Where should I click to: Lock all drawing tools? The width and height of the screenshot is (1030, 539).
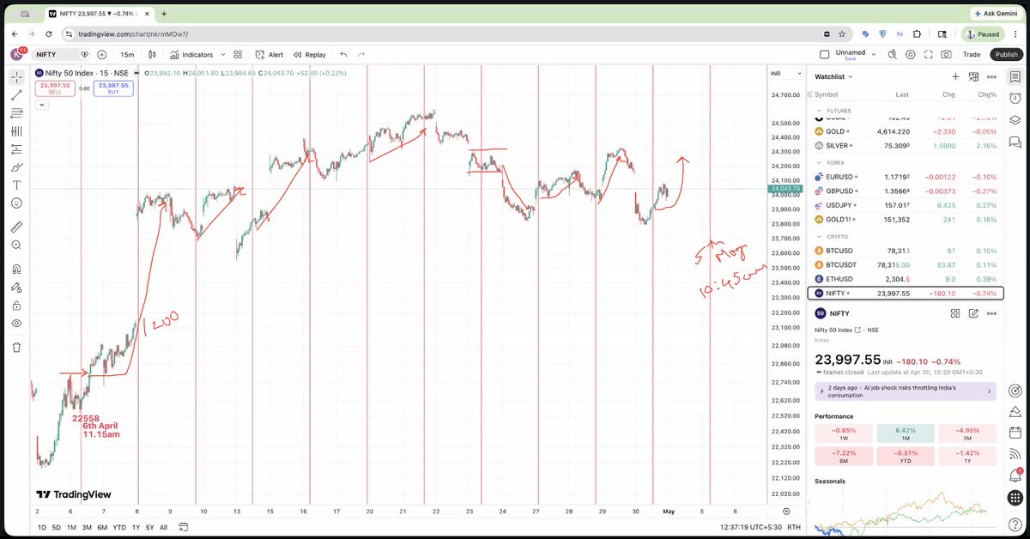tap(17, 306)
